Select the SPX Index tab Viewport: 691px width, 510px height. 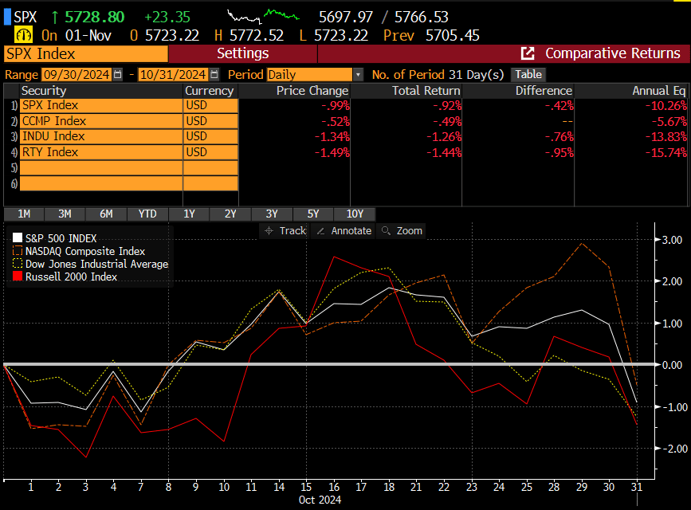pos(86,53)
